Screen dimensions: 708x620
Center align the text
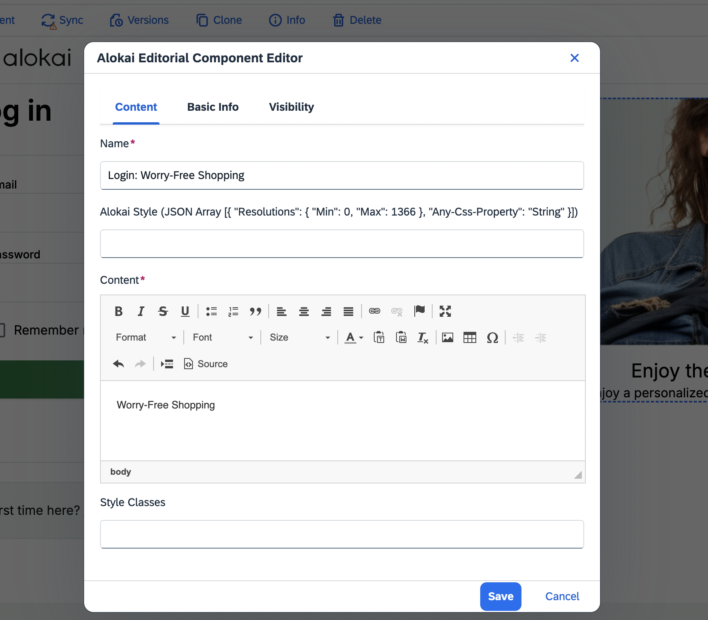click(x=304, y=311)
